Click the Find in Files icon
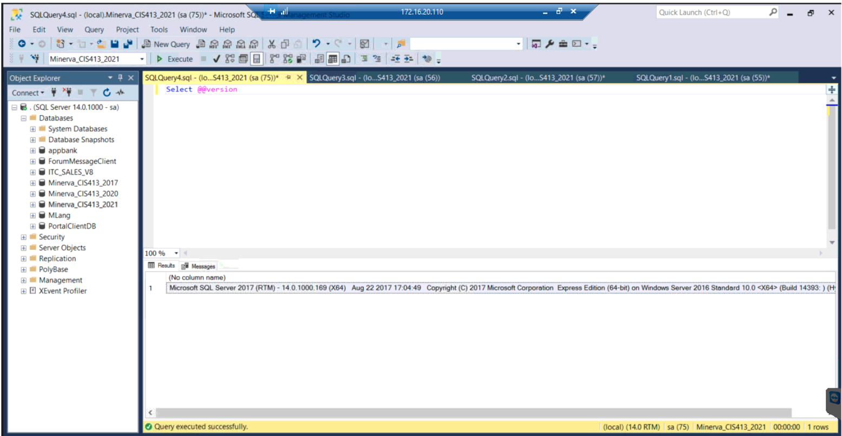Screen dimensions: 842x436 point(401,44)
